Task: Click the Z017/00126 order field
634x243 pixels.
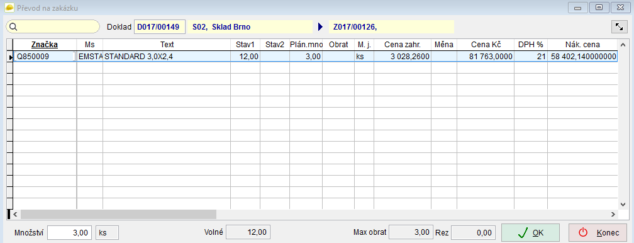Action: pos(391,27)
